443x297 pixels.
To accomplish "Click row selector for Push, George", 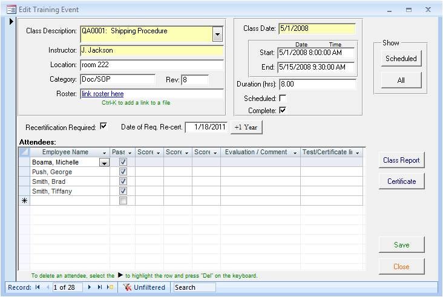I will [24, 172].
